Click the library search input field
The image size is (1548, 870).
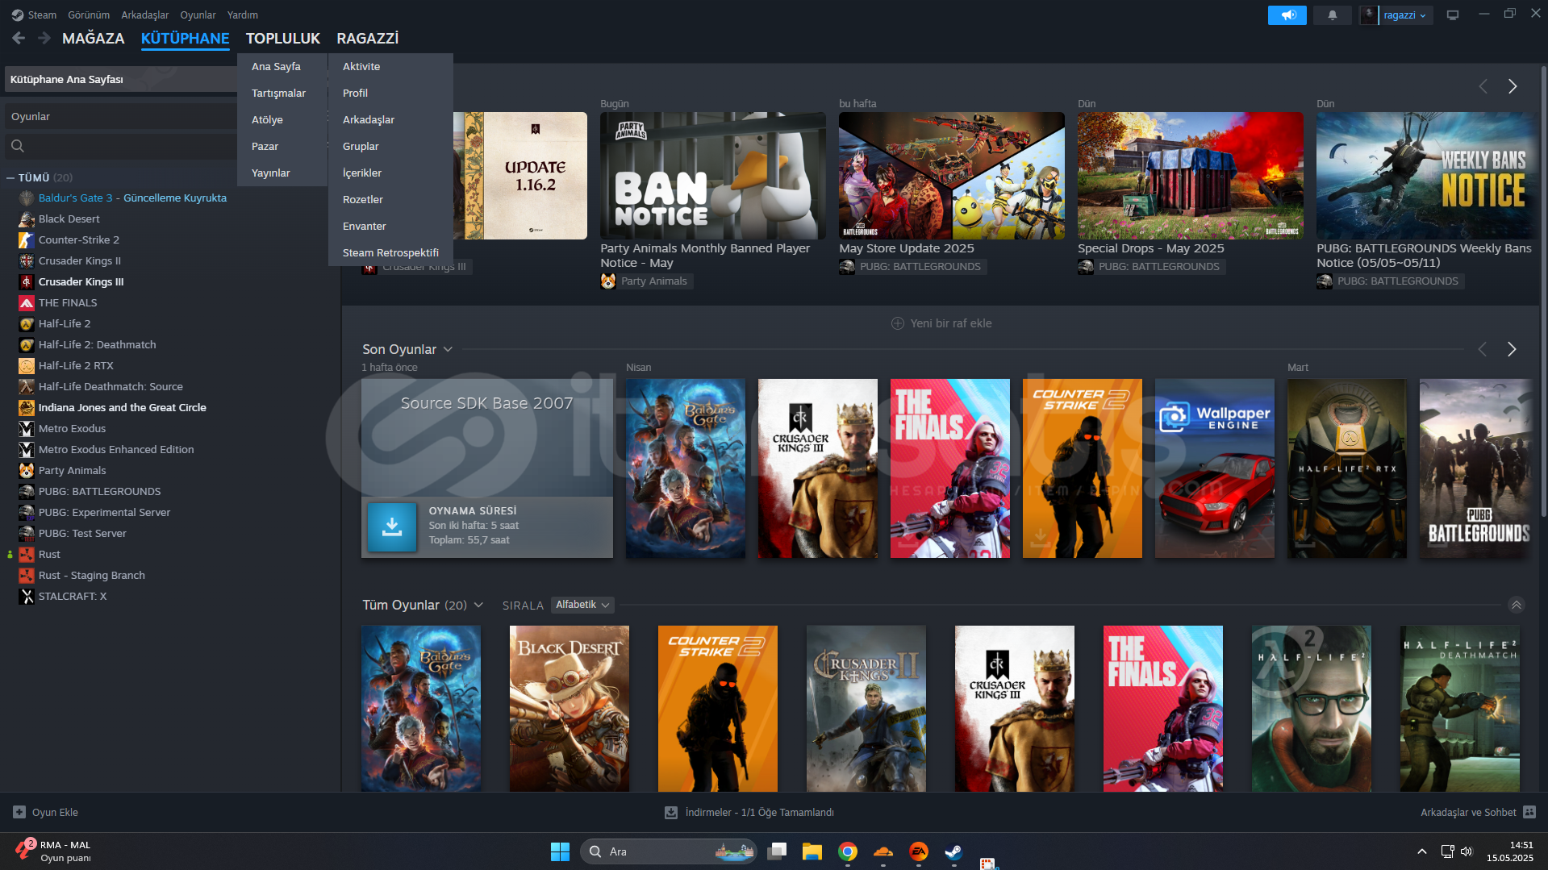point(129,146)
